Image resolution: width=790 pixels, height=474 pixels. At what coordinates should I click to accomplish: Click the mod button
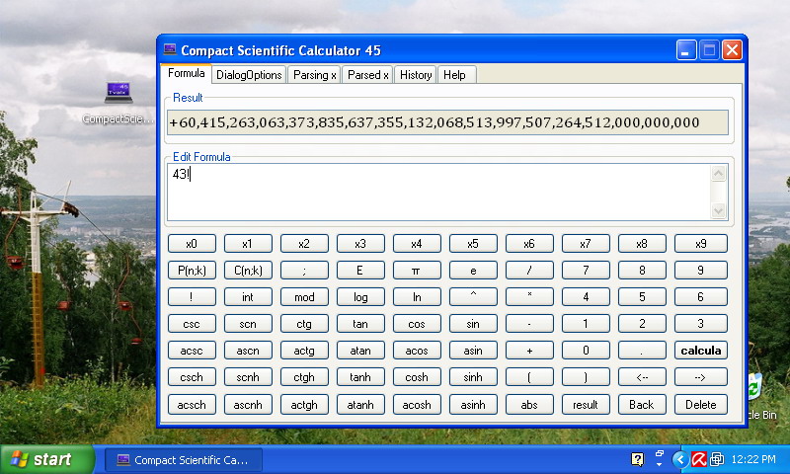(x=304, y=296)
